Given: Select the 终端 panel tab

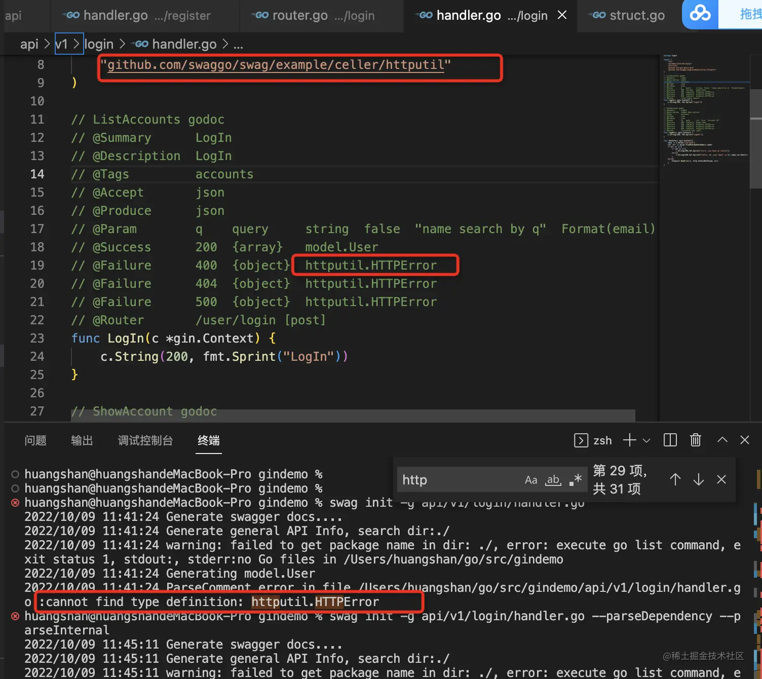Looking at the screenshot, I should point(209,440).
